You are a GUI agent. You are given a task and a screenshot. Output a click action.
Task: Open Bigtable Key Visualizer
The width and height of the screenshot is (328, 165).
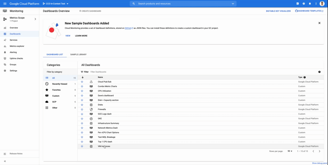click(278, 11)
